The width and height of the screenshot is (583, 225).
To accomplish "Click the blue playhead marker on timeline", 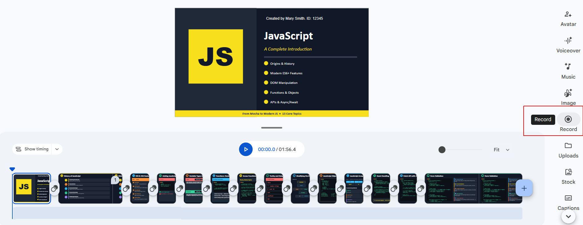I will click(12, 169).
